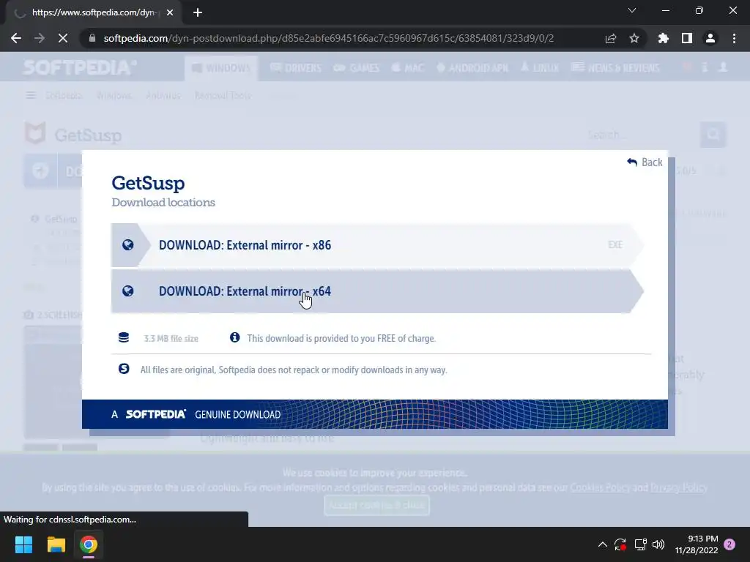Open Chrome's three-dot menu
750x562 pixels.
(734, 38)
